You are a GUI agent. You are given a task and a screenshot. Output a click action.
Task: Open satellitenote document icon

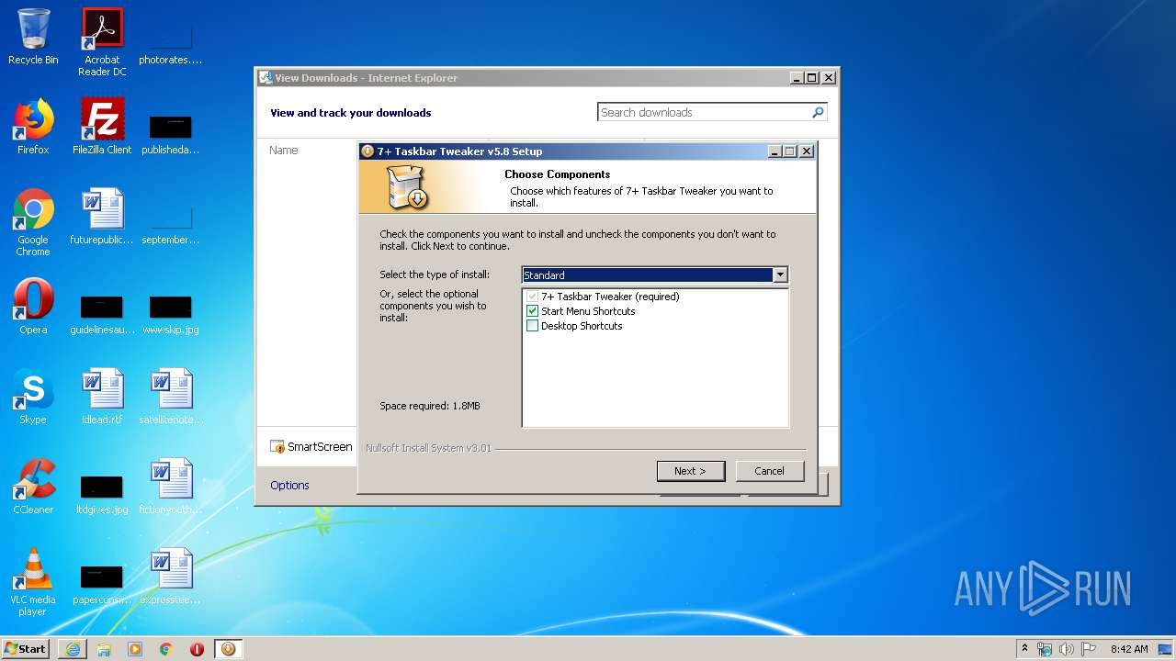(171, 397)
